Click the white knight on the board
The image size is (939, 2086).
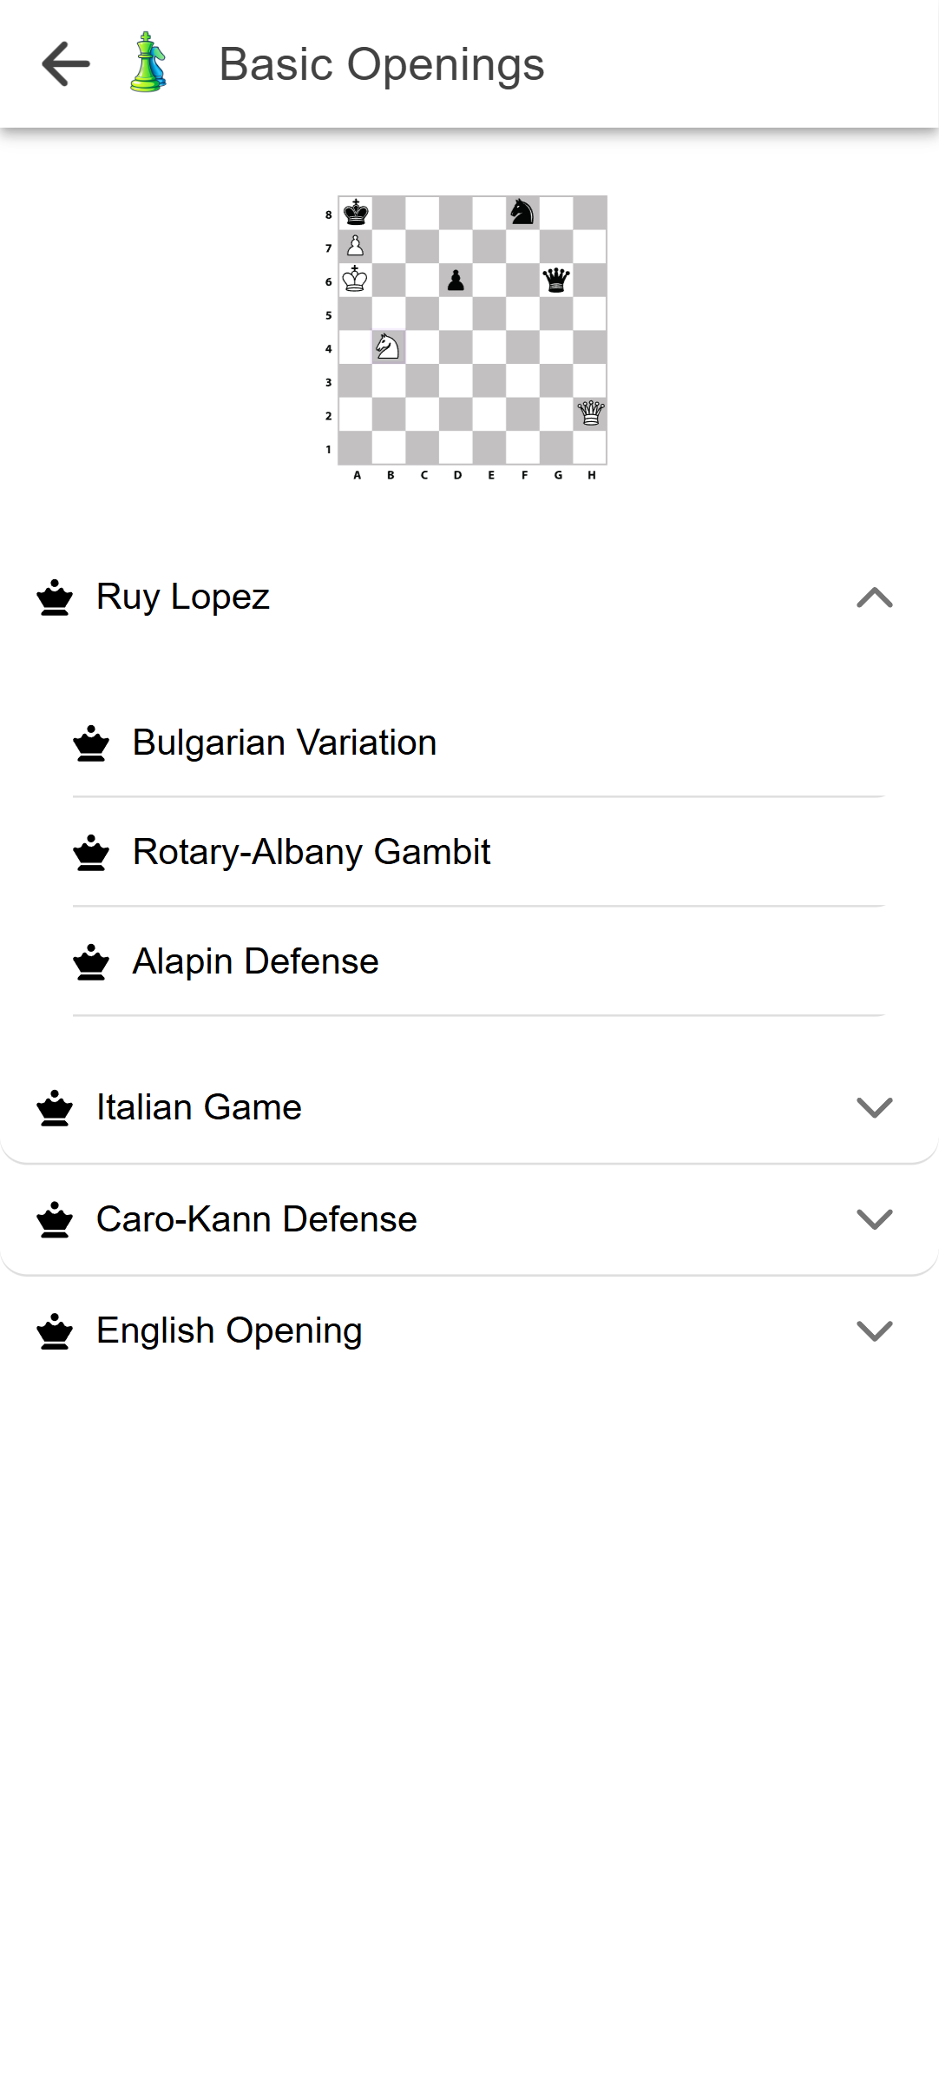[388, 347]
